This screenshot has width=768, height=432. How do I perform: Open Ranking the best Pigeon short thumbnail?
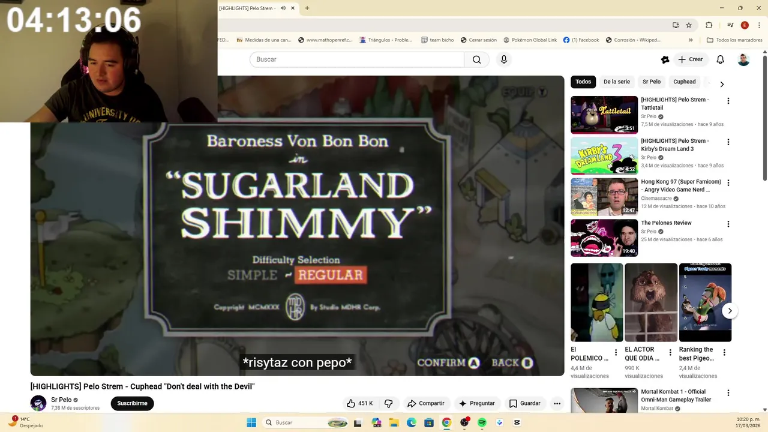tap(705, 302)
